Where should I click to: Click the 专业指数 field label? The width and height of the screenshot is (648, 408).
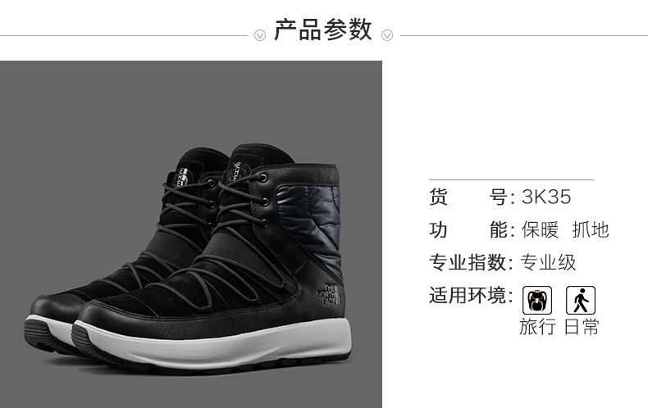[471, 262]
